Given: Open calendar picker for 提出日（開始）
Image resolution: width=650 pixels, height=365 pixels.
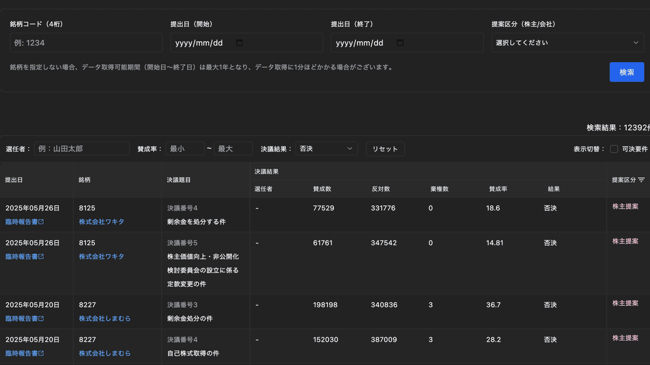Looking at the screenshot, I should point(240,43).
